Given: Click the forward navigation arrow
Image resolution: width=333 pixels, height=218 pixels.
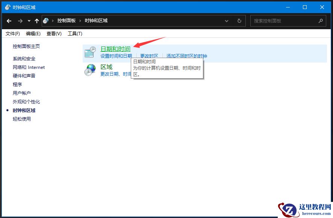Looking at the screenshot, I should (x=20, y=21).
